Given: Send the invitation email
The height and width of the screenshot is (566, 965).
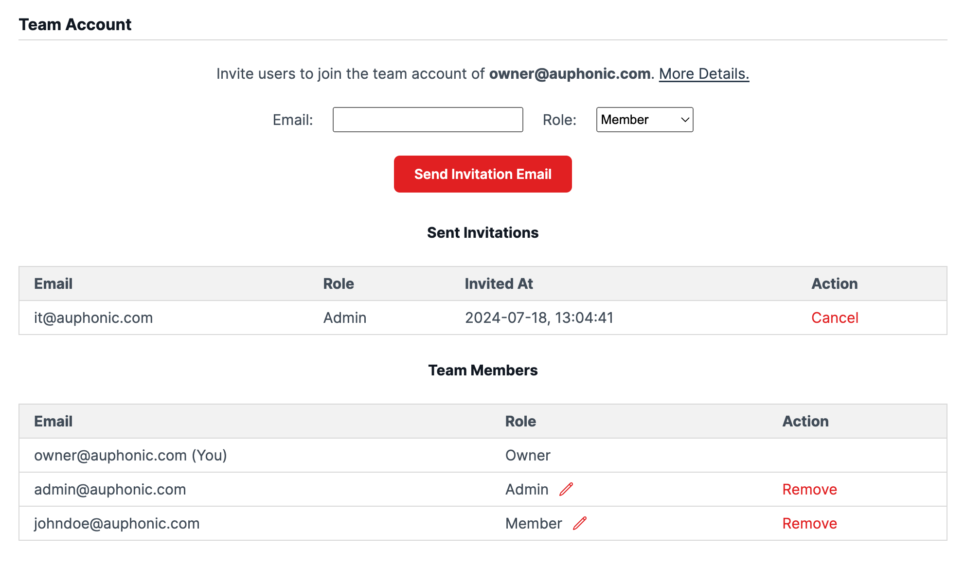Looking at the screenshot, I should pyautogui.click(x=483, y=174).
